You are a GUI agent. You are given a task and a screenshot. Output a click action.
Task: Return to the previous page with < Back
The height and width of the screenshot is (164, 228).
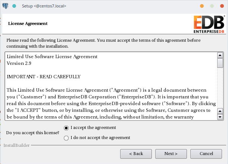point(136,154)
